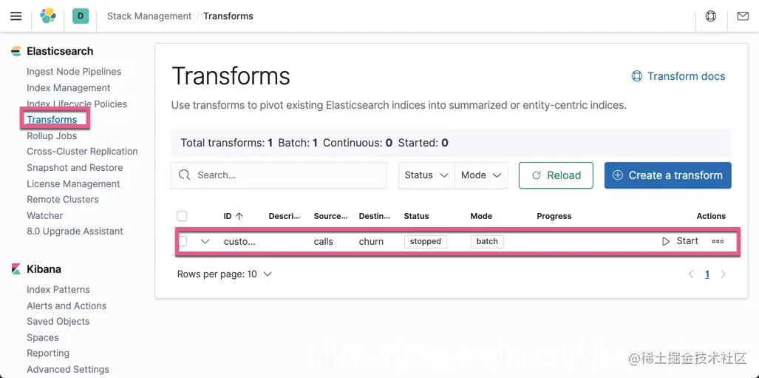
Task: Open the Transform docs link
Action: click(x=678, y=76)
